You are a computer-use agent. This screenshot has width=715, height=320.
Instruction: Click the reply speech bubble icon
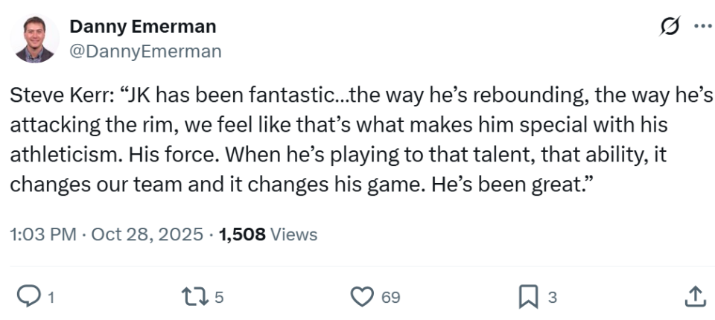pyautogui.click(x=28, y=298)
